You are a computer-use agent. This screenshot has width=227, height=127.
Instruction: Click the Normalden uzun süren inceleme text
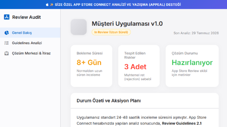(x=90, y=73)
